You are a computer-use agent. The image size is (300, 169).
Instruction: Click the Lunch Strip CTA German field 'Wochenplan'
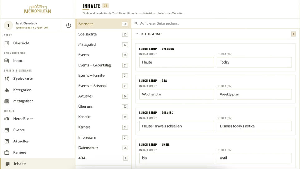(x=176, y=94)
